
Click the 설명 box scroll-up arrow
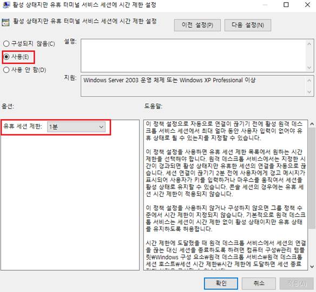point(309,44)
